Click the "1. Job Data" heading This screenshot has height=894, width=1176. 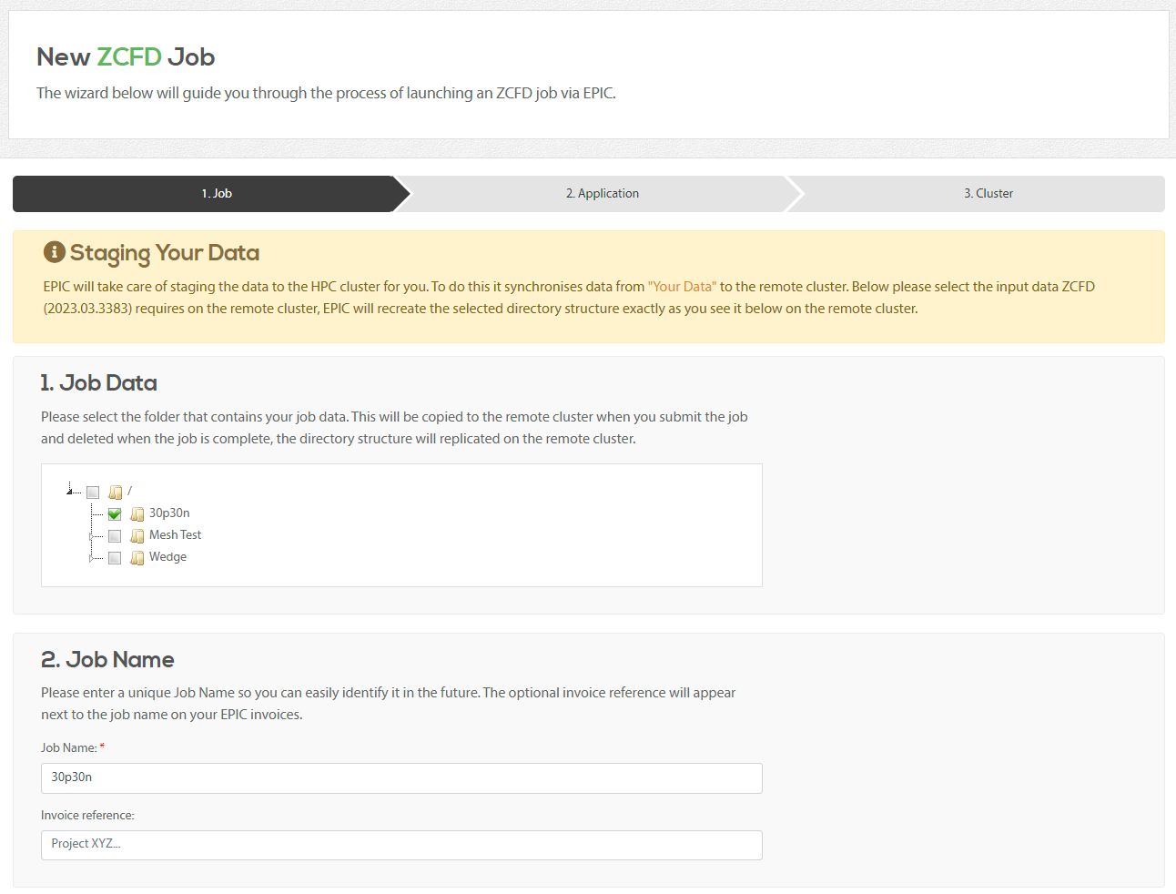coord(99,383)
